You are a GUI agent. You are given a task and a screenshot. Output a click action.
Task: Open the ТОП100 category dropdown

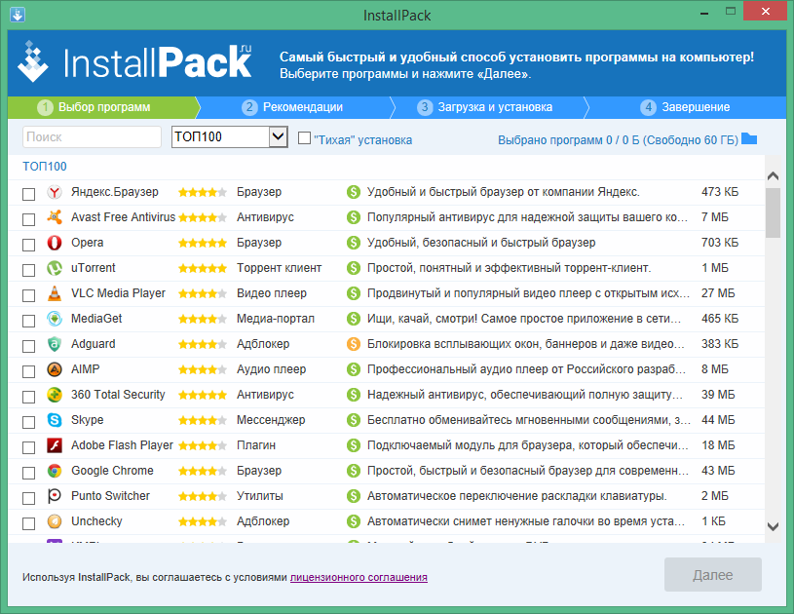click(x=229, y=136)
